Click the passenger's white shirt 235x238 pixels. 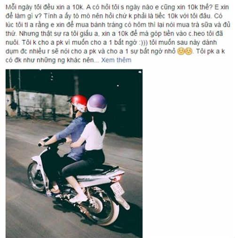pyautogui.click(x=93, y=135)
